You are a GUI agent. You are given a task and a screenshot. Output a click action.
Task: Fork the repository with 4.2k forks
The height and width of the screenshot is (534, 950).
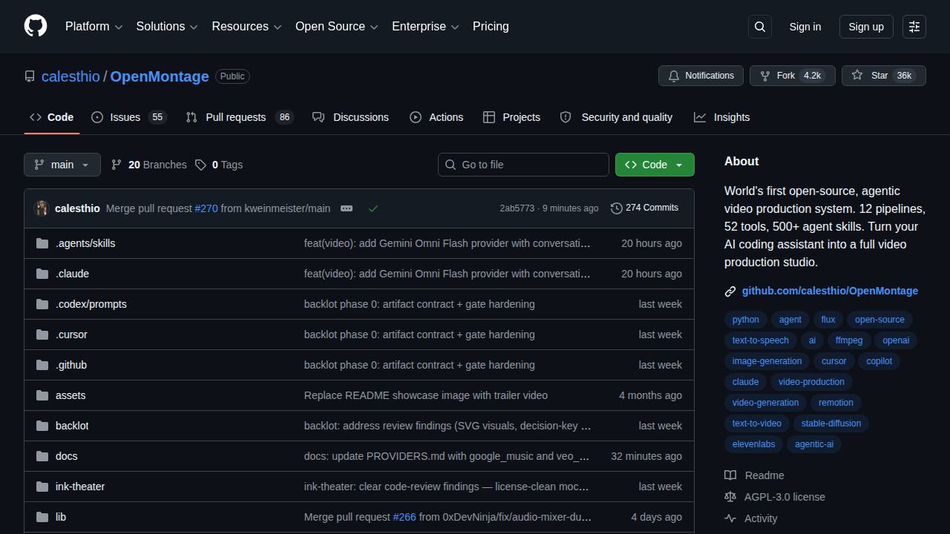[793, 76]
